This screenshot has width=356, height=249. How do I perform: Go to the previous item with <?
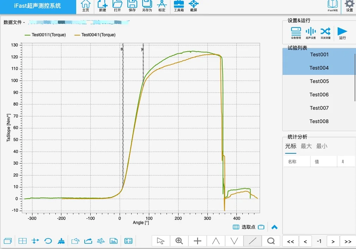coord(306,242)
